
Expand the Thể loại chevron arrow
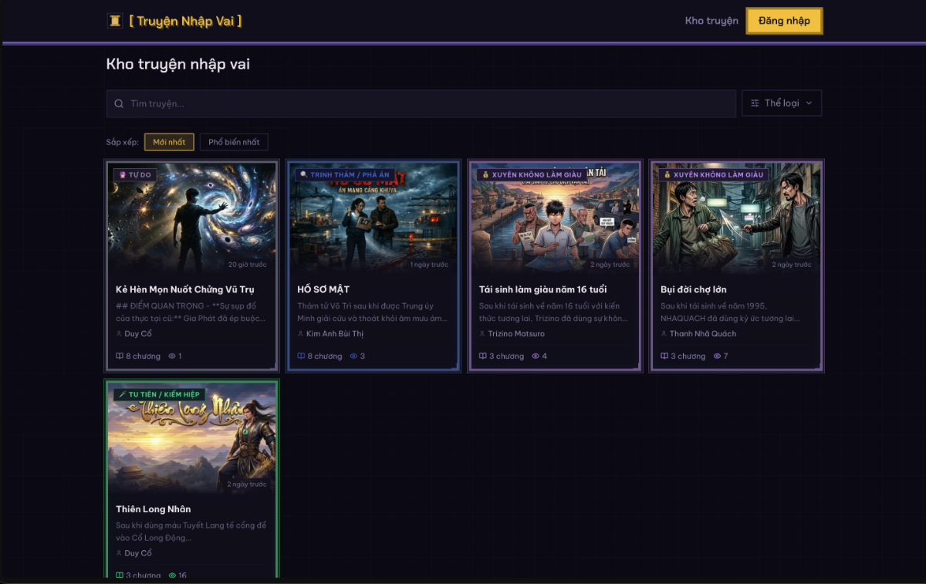(809, 103)
